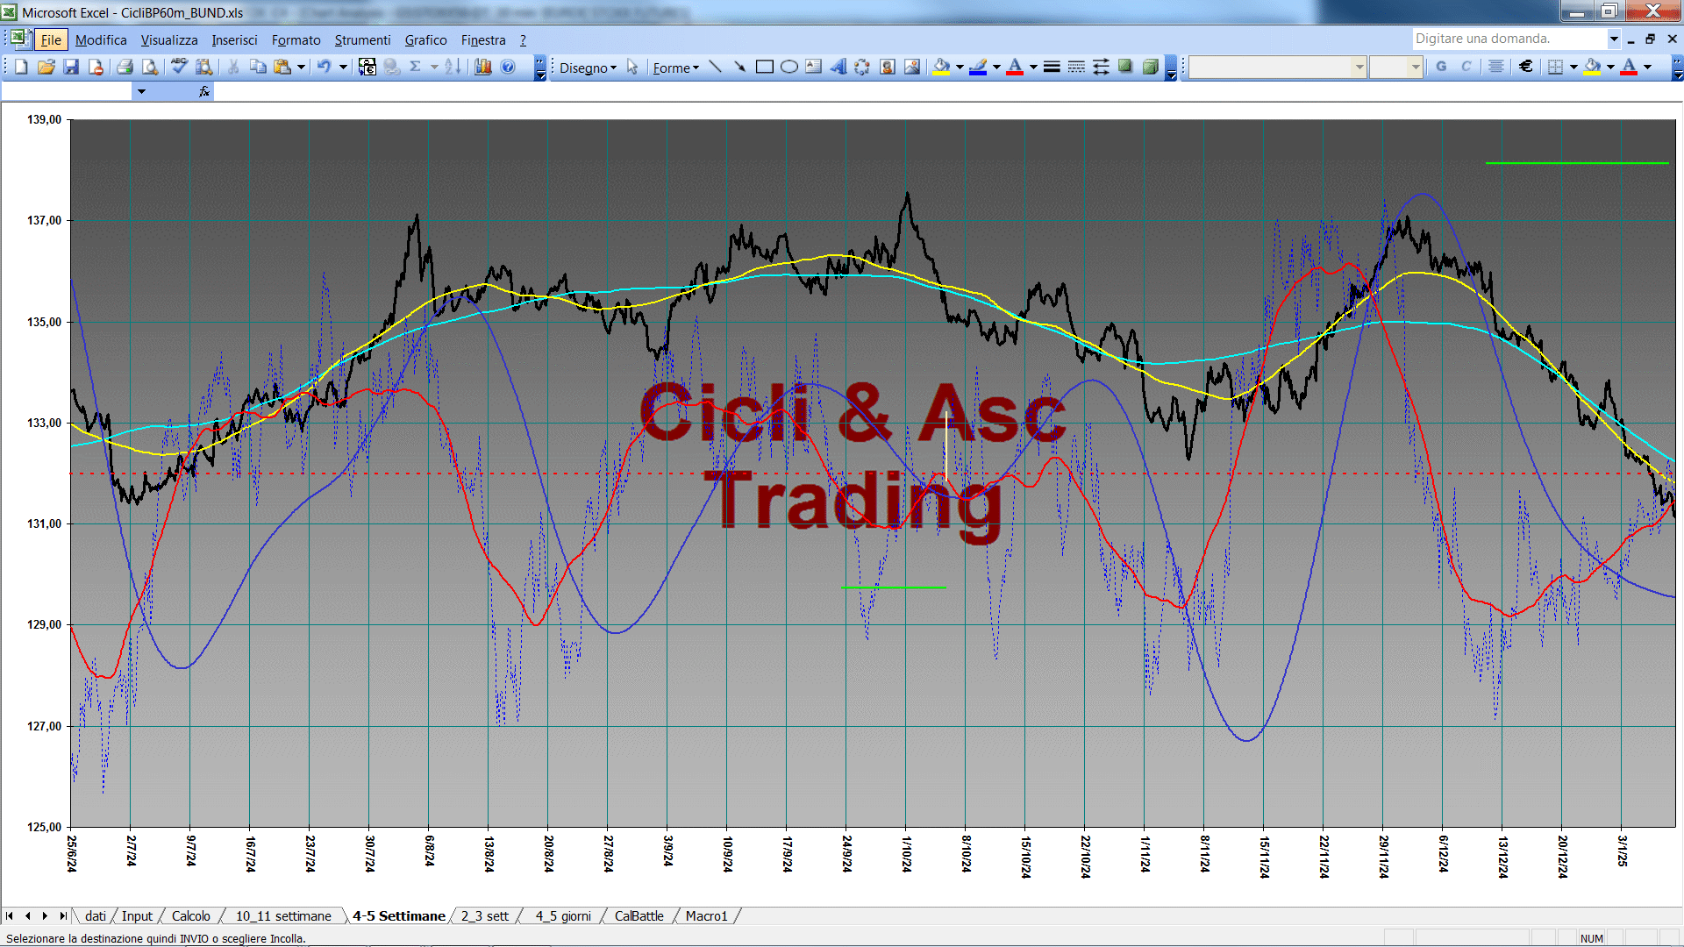Switch to the 10_11 settimane sheet
The image size is (1684, 947).
(x=283, y=915)
